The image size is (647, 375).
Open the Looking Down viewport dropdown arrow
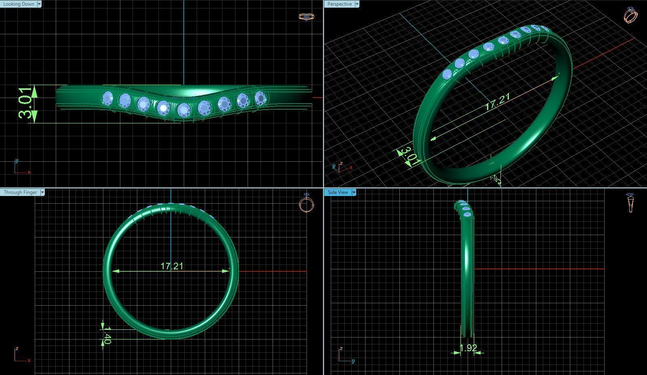pyautogui.click(x=39, y=4)
